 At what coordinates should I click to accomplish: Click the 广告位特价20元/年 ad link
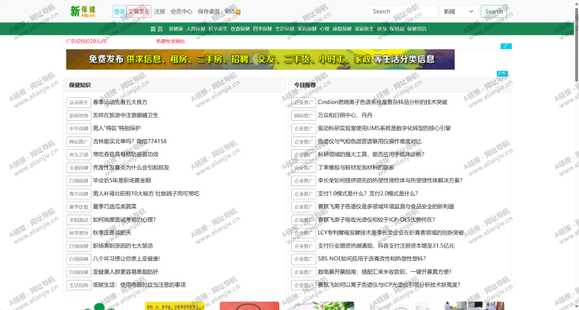[x=87, y=41]
